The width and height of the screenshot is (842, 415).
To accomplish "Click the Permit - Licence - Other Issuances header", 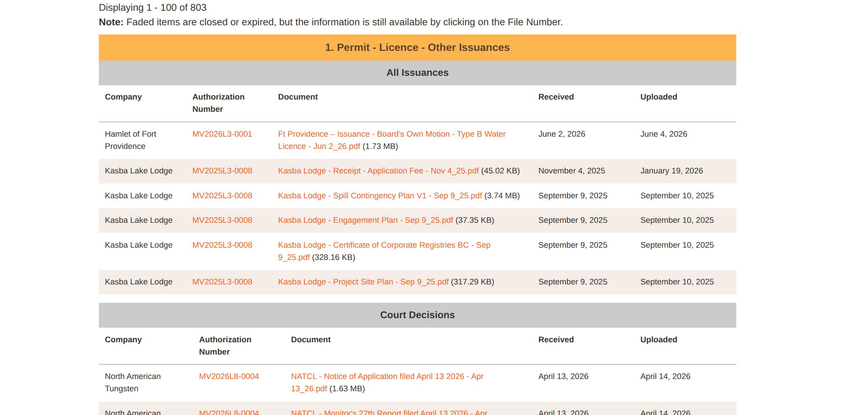I will (x=418, y=47).
